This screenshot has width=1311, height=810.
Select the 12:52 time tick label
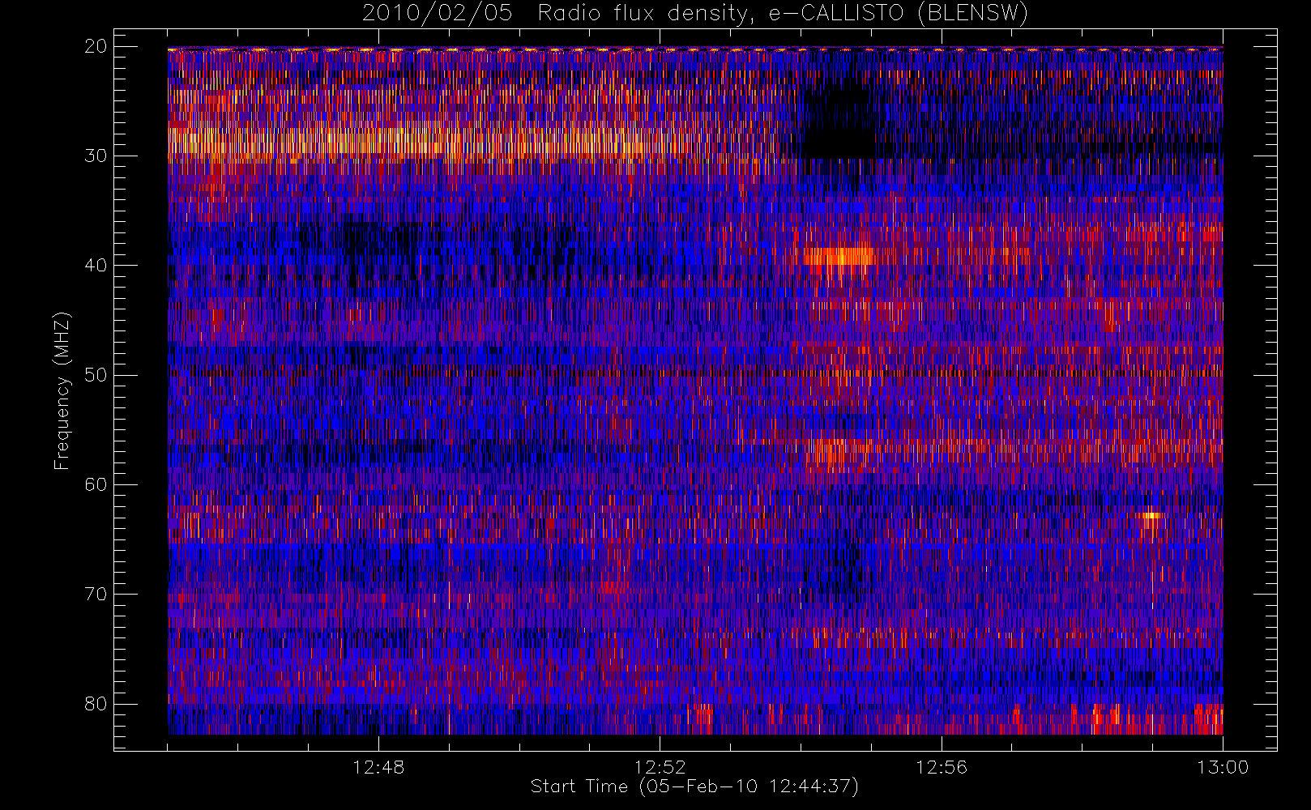660,767
